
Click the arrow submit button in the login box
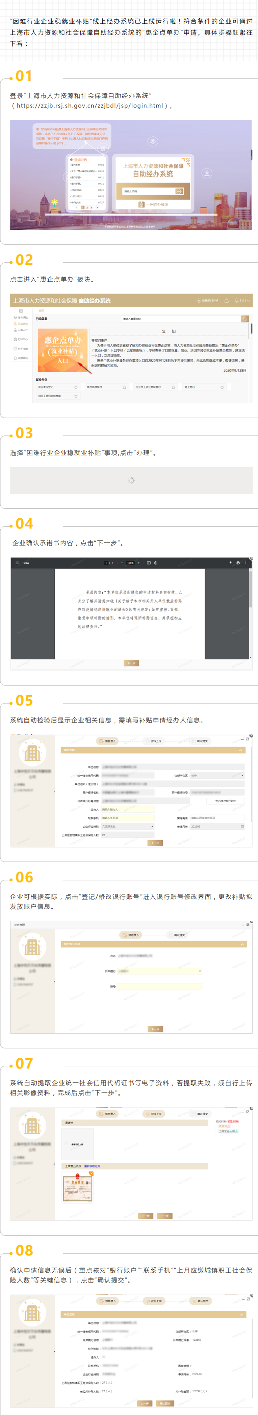(x=179, y=191)
